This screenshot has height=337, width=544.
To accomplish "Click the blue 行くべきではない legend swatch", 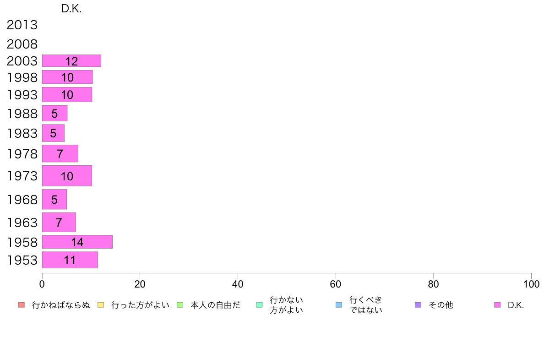I will click(338, 305).
